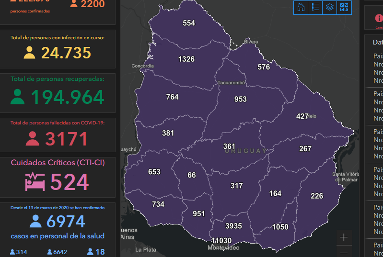
Task: Click the 66 department on the map
Action: (x=192, y=175)
